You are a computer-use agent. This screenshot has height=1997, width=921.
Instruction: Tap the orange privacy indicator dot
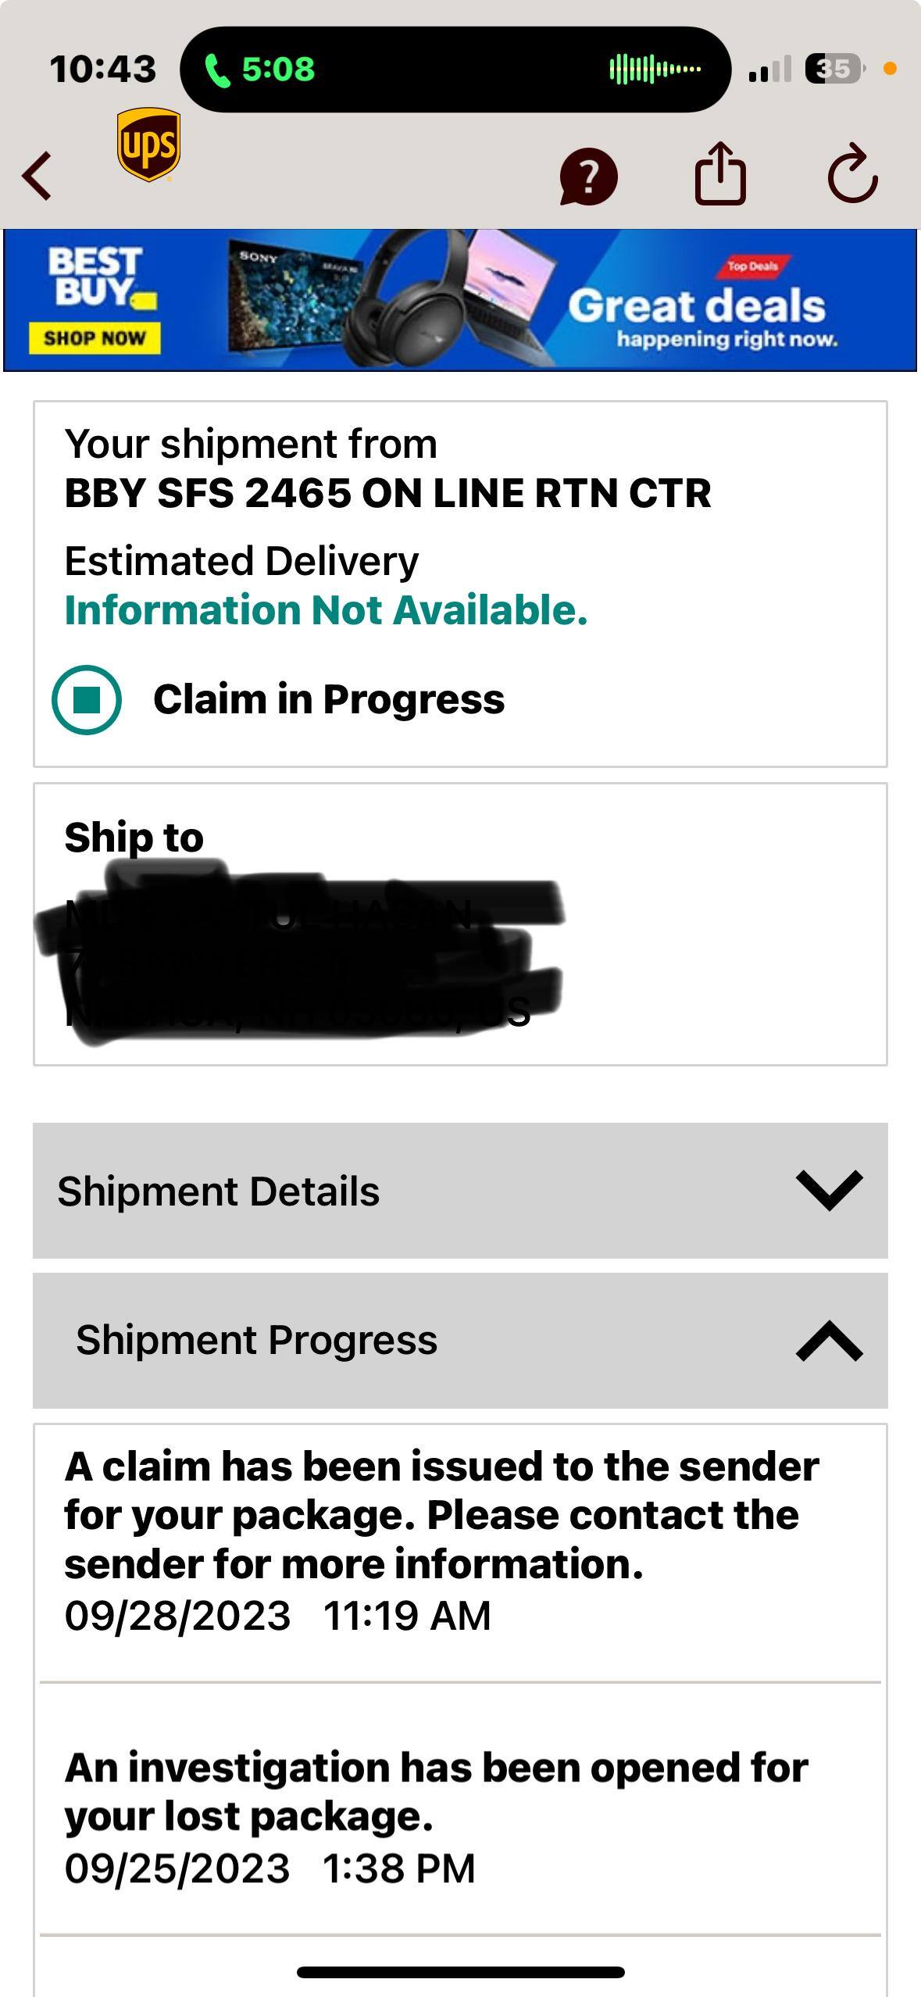click(x=890, y=69)
